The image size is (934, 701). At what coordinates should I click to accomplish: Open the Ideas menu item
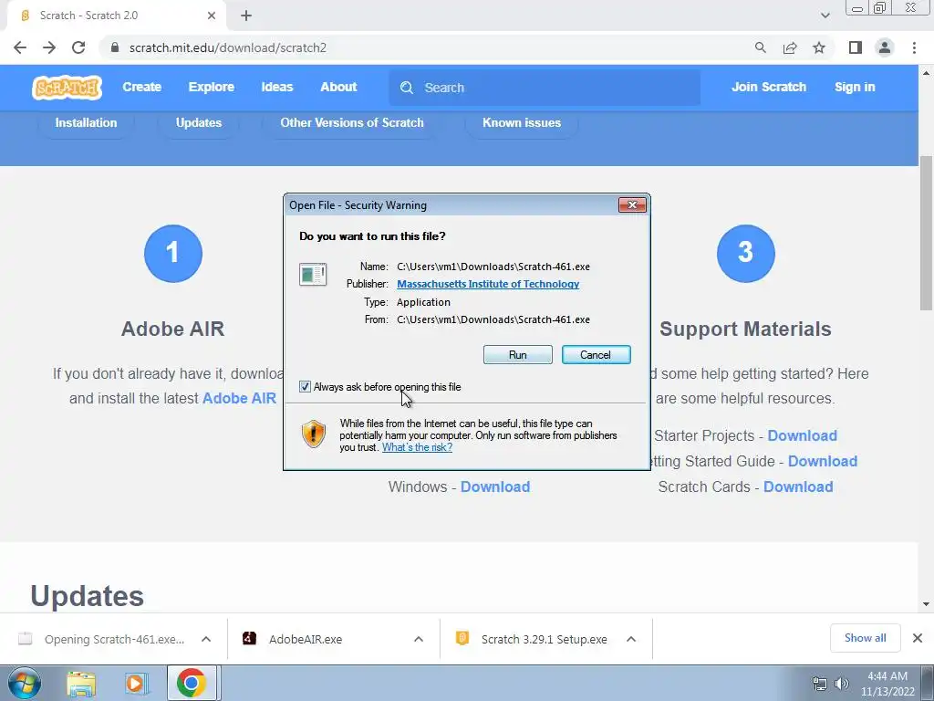pyautogui.click(x=277, y=87)
